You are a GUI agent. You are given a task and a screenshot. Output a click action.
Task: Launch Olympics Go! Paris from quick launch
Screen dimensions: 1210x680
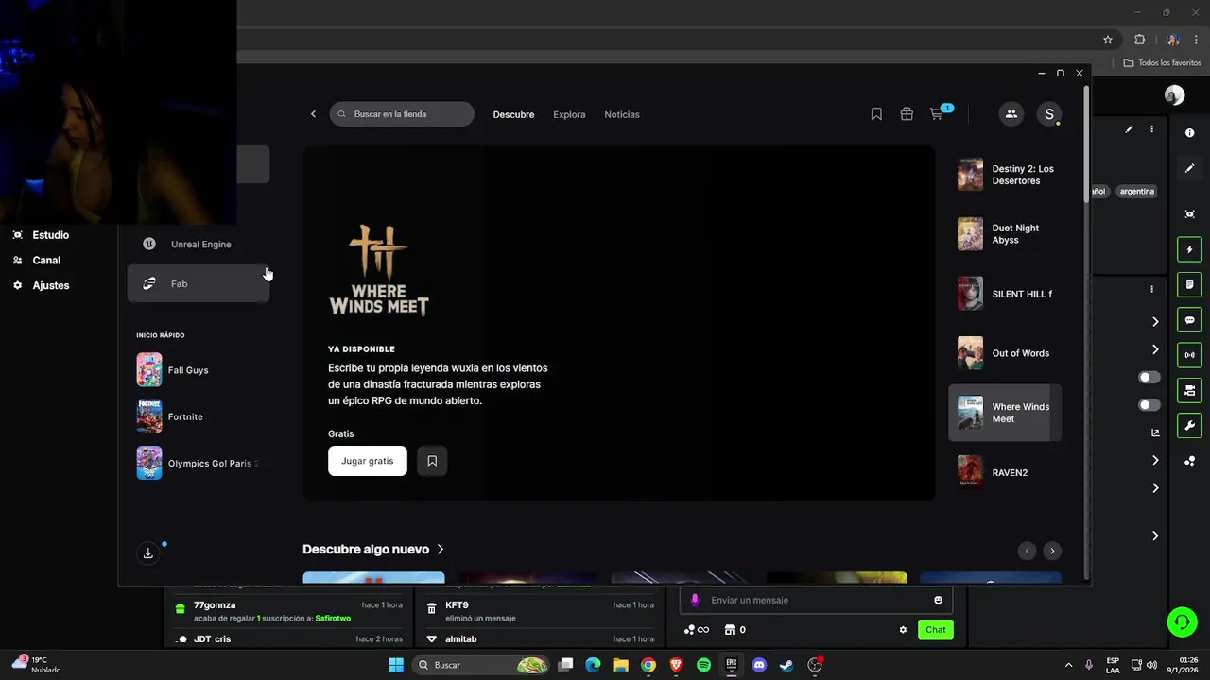(199, 463)
